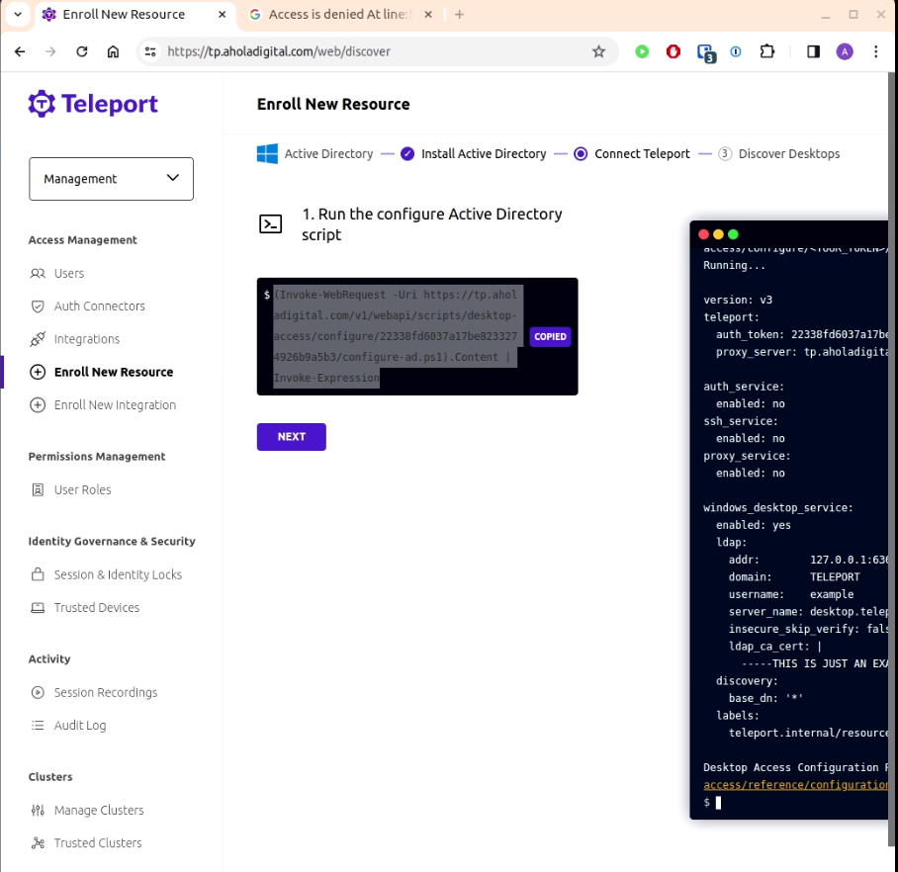Open the profile avatar A

[845, 51]
